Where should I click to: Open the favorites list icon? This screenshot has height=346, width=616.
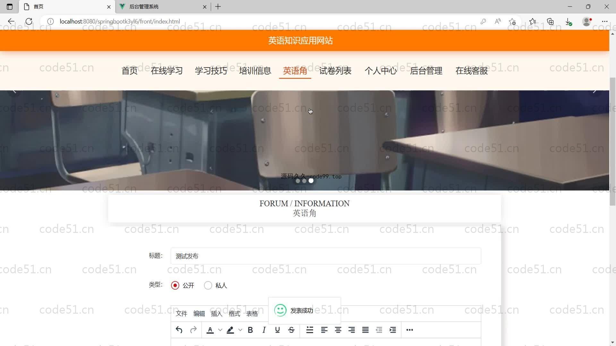coord(533,21)
